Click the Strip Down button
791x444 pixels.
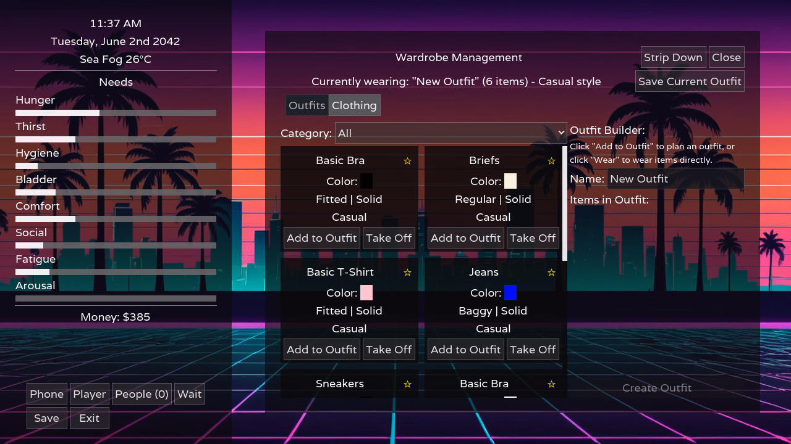[674, 57]
